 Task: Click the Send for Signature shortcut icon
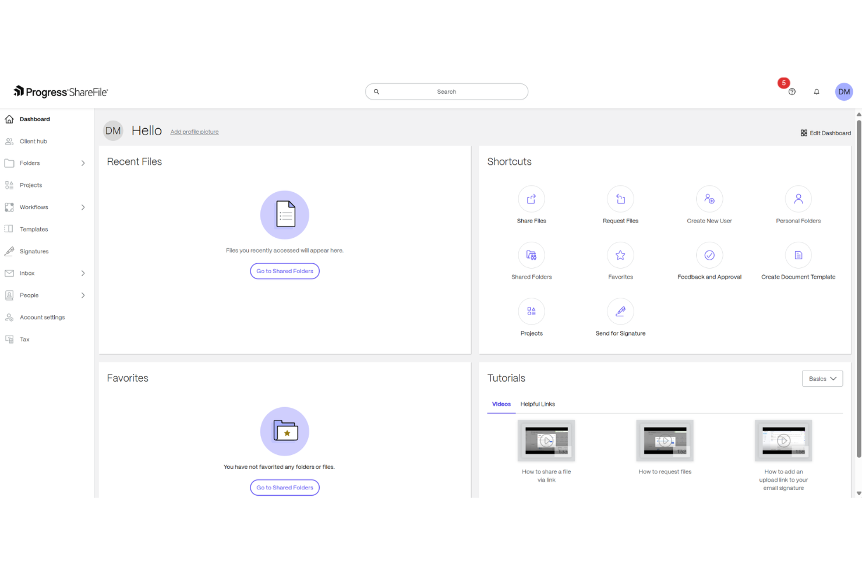pos(621,312)
